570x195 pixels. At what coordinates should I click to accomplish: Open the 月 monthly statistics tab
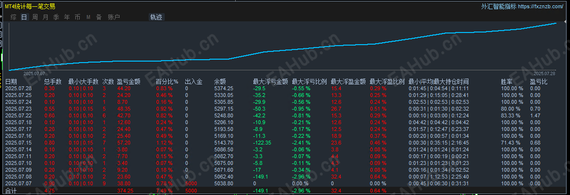(x=45, y=17)
